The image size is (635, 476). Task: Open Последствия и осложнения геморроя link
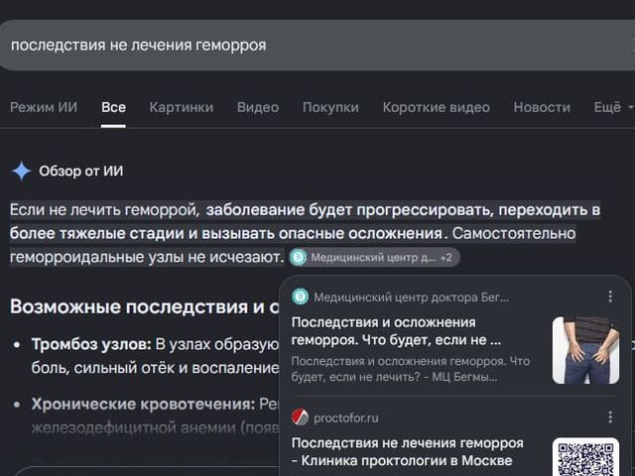click(x=396, y=331)
